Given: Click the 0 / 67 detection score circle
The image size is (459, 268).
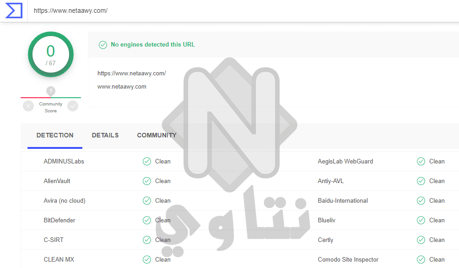Looking at the screenshot, I should pos(51,54).
